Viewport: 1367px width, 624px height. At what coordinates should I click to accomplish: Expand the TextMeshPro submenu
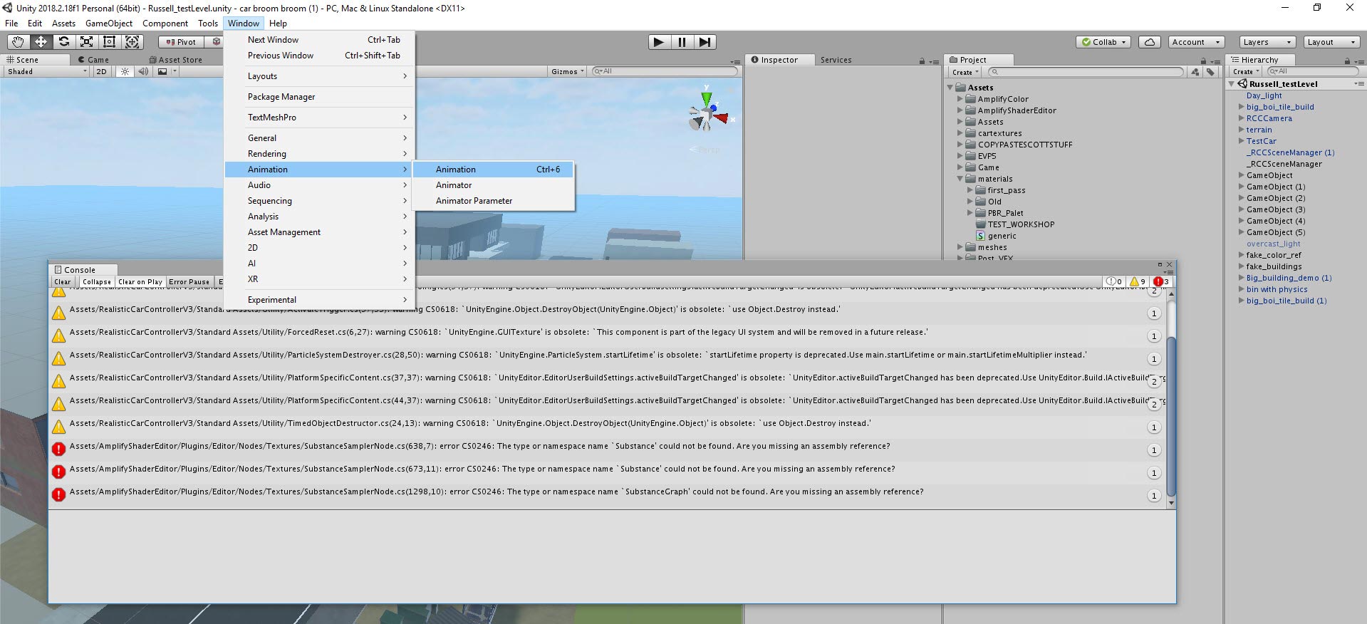pos(319,118)
